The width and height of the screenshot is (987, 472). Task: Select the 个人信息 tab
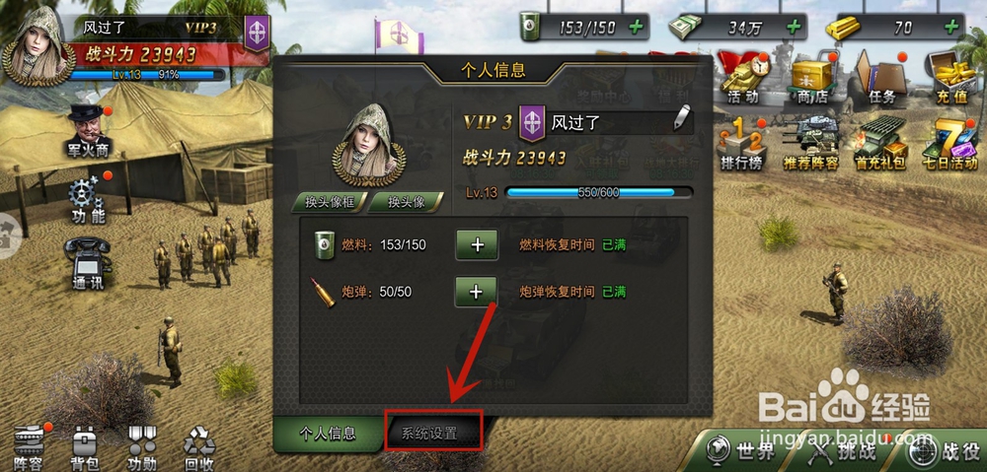[328, 433]
